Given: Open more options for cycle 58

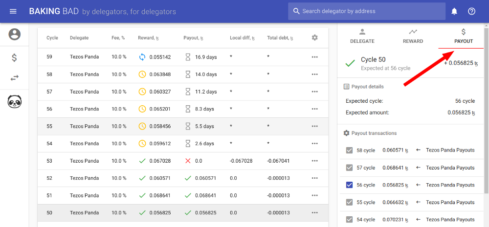Looking at the screenshot, I should pyautogui.click(x=314, y=75).
